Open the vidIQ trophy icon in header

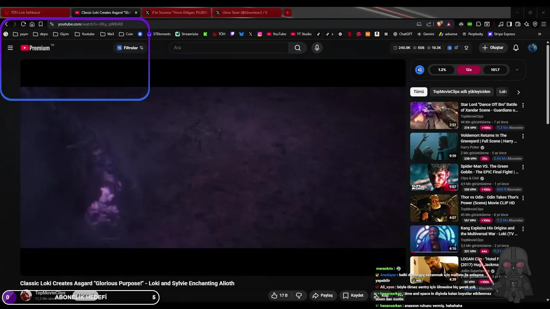pyautogui.click(x=466, y=48)
